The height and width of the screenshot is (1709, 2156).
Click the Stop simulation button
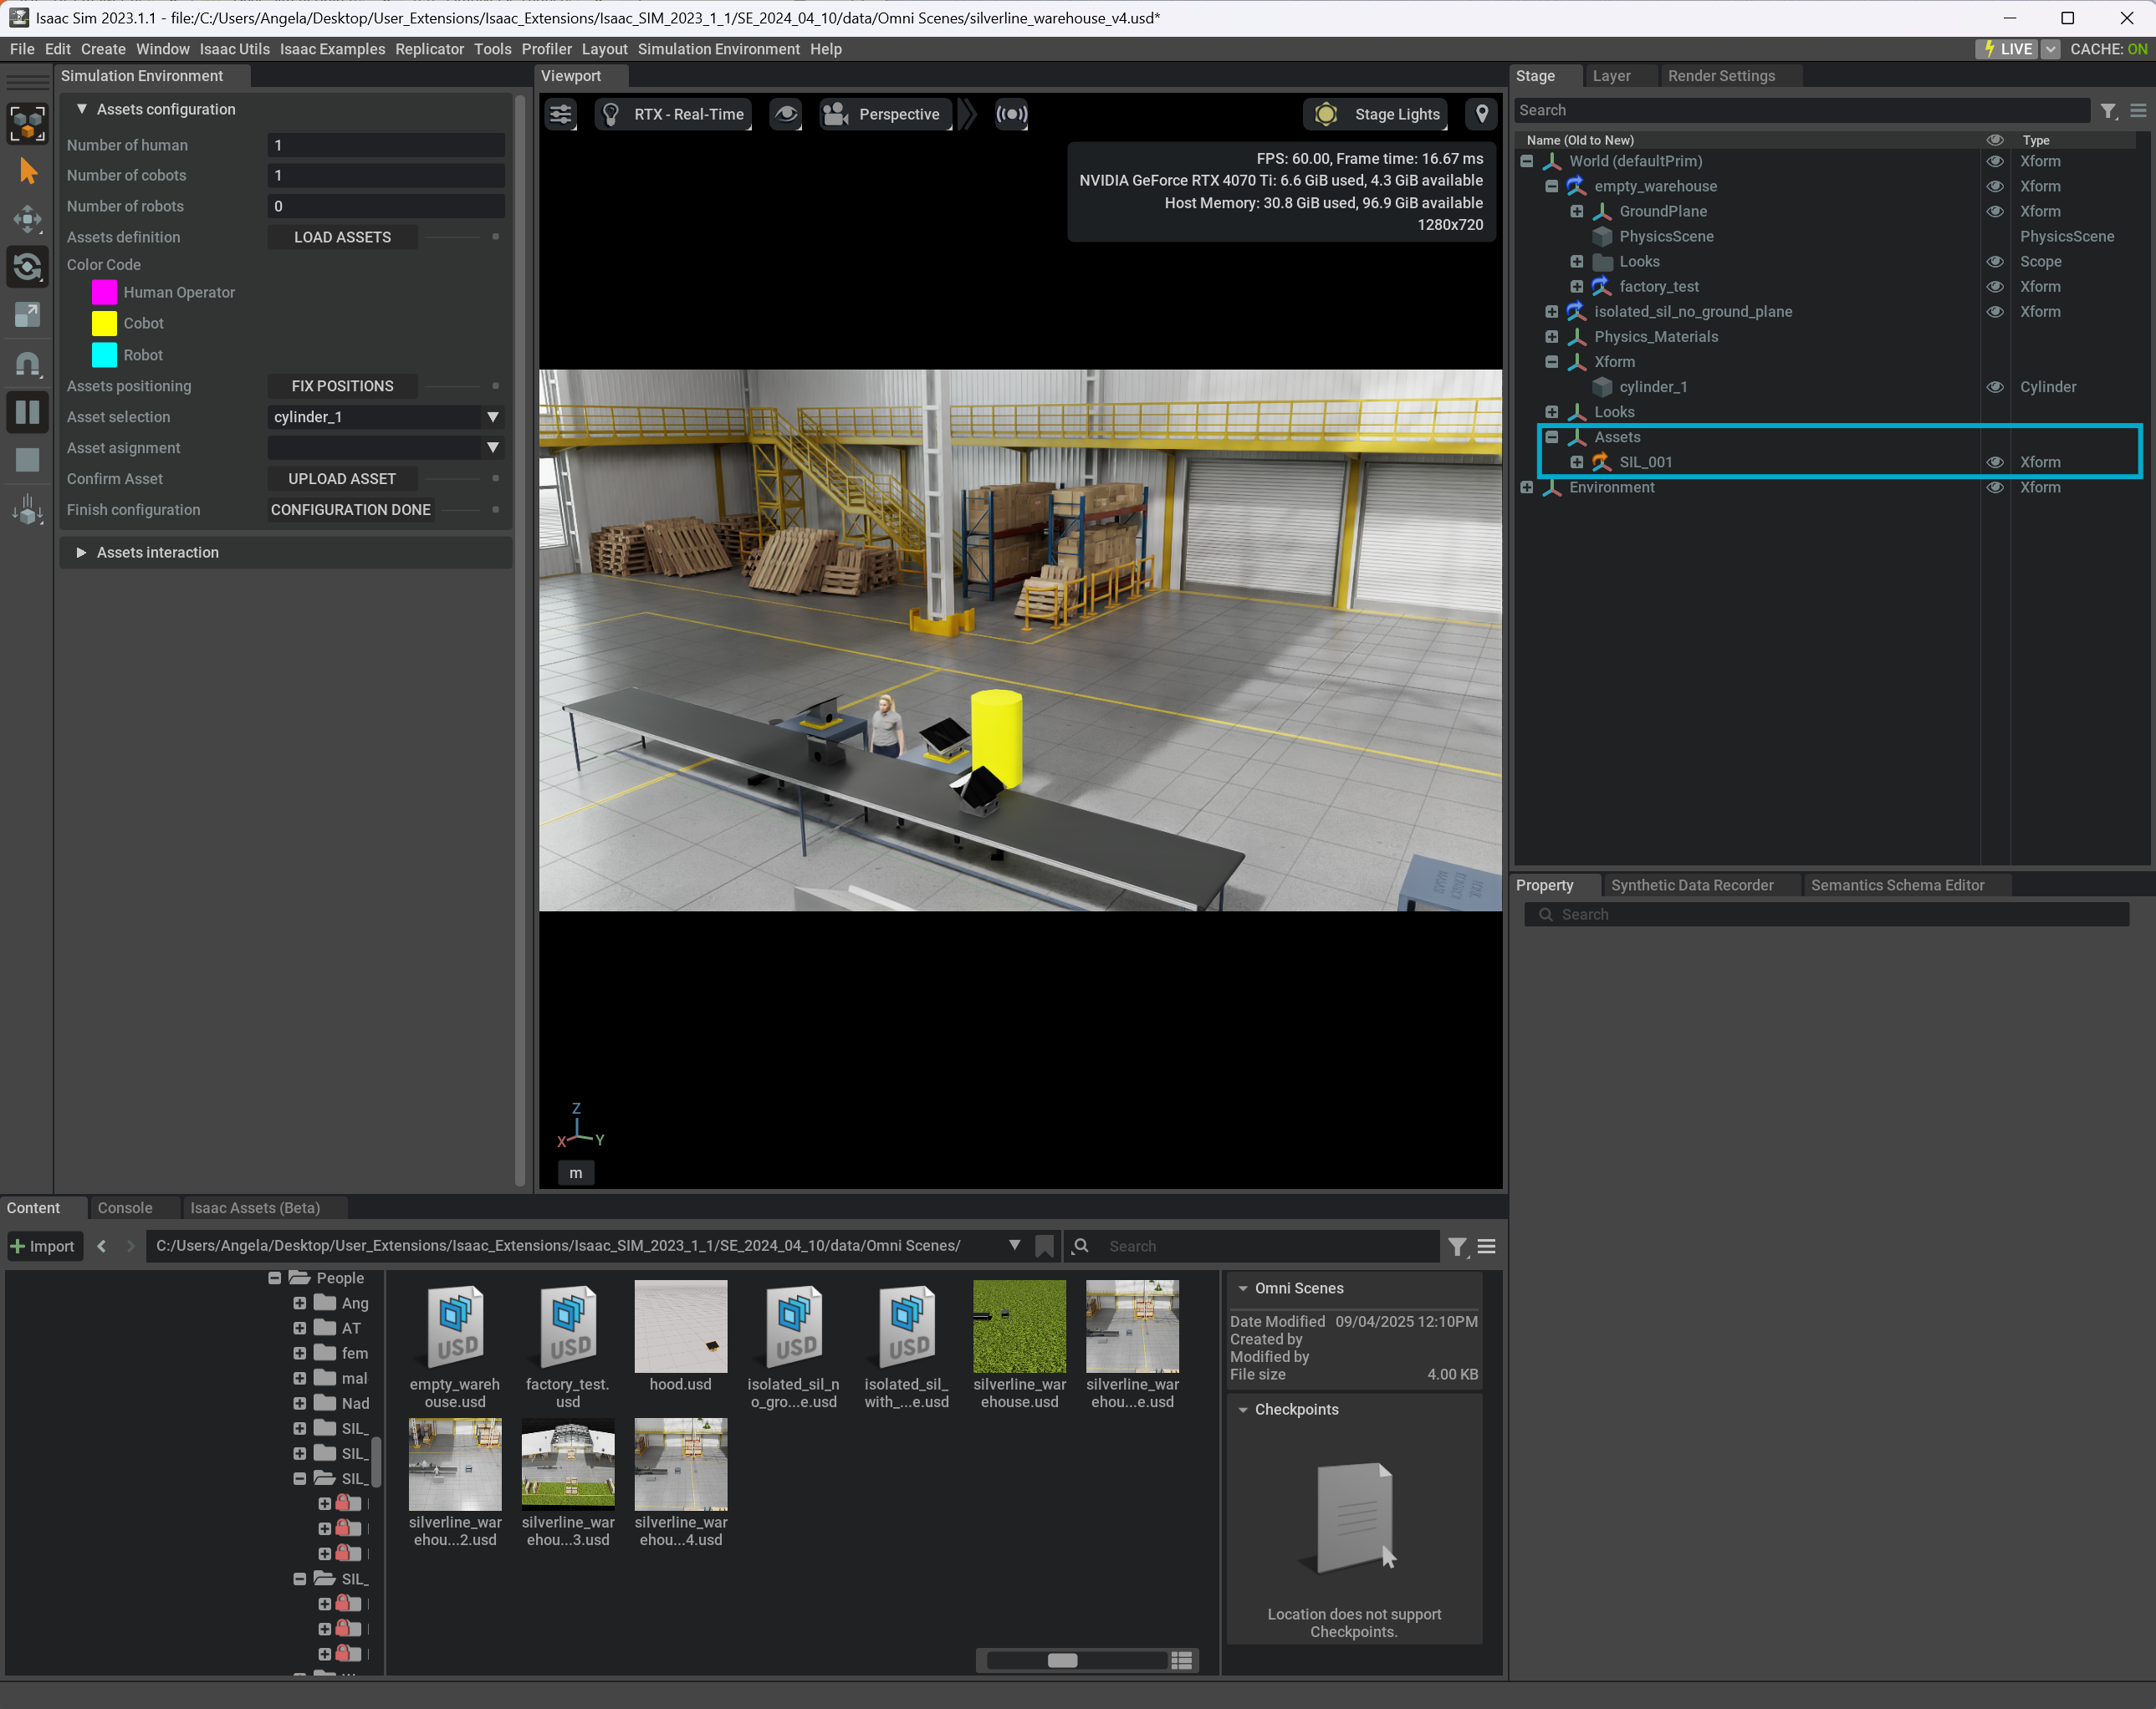(x=28, y=460)
